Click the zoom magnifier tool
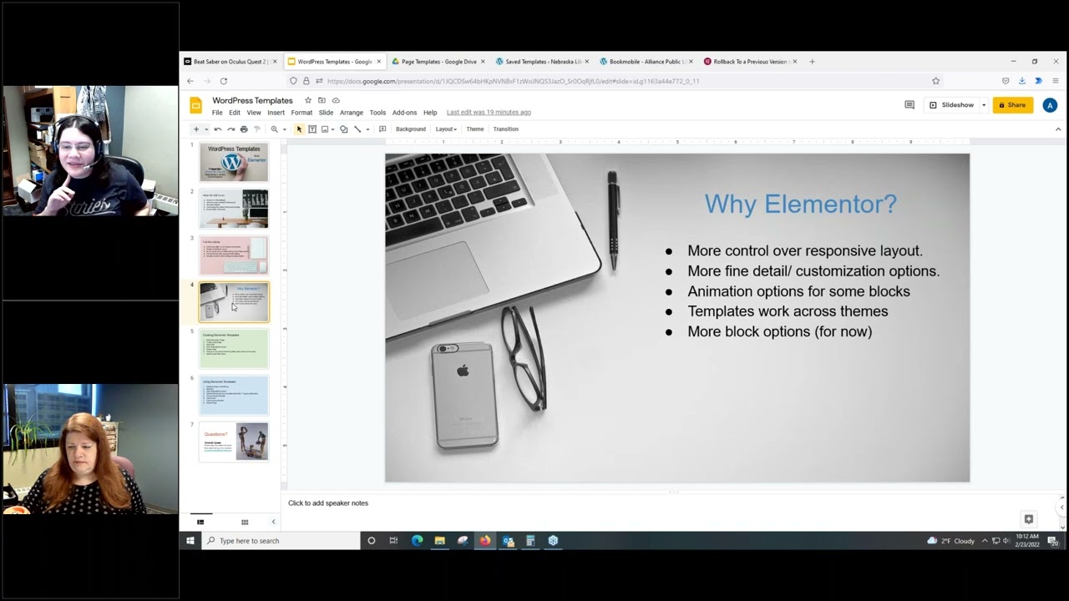Screen dimensions: 1069x601 (274, 129)
